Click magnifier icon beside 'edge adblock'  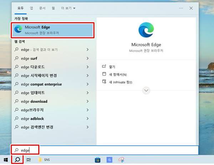point(16,118)
